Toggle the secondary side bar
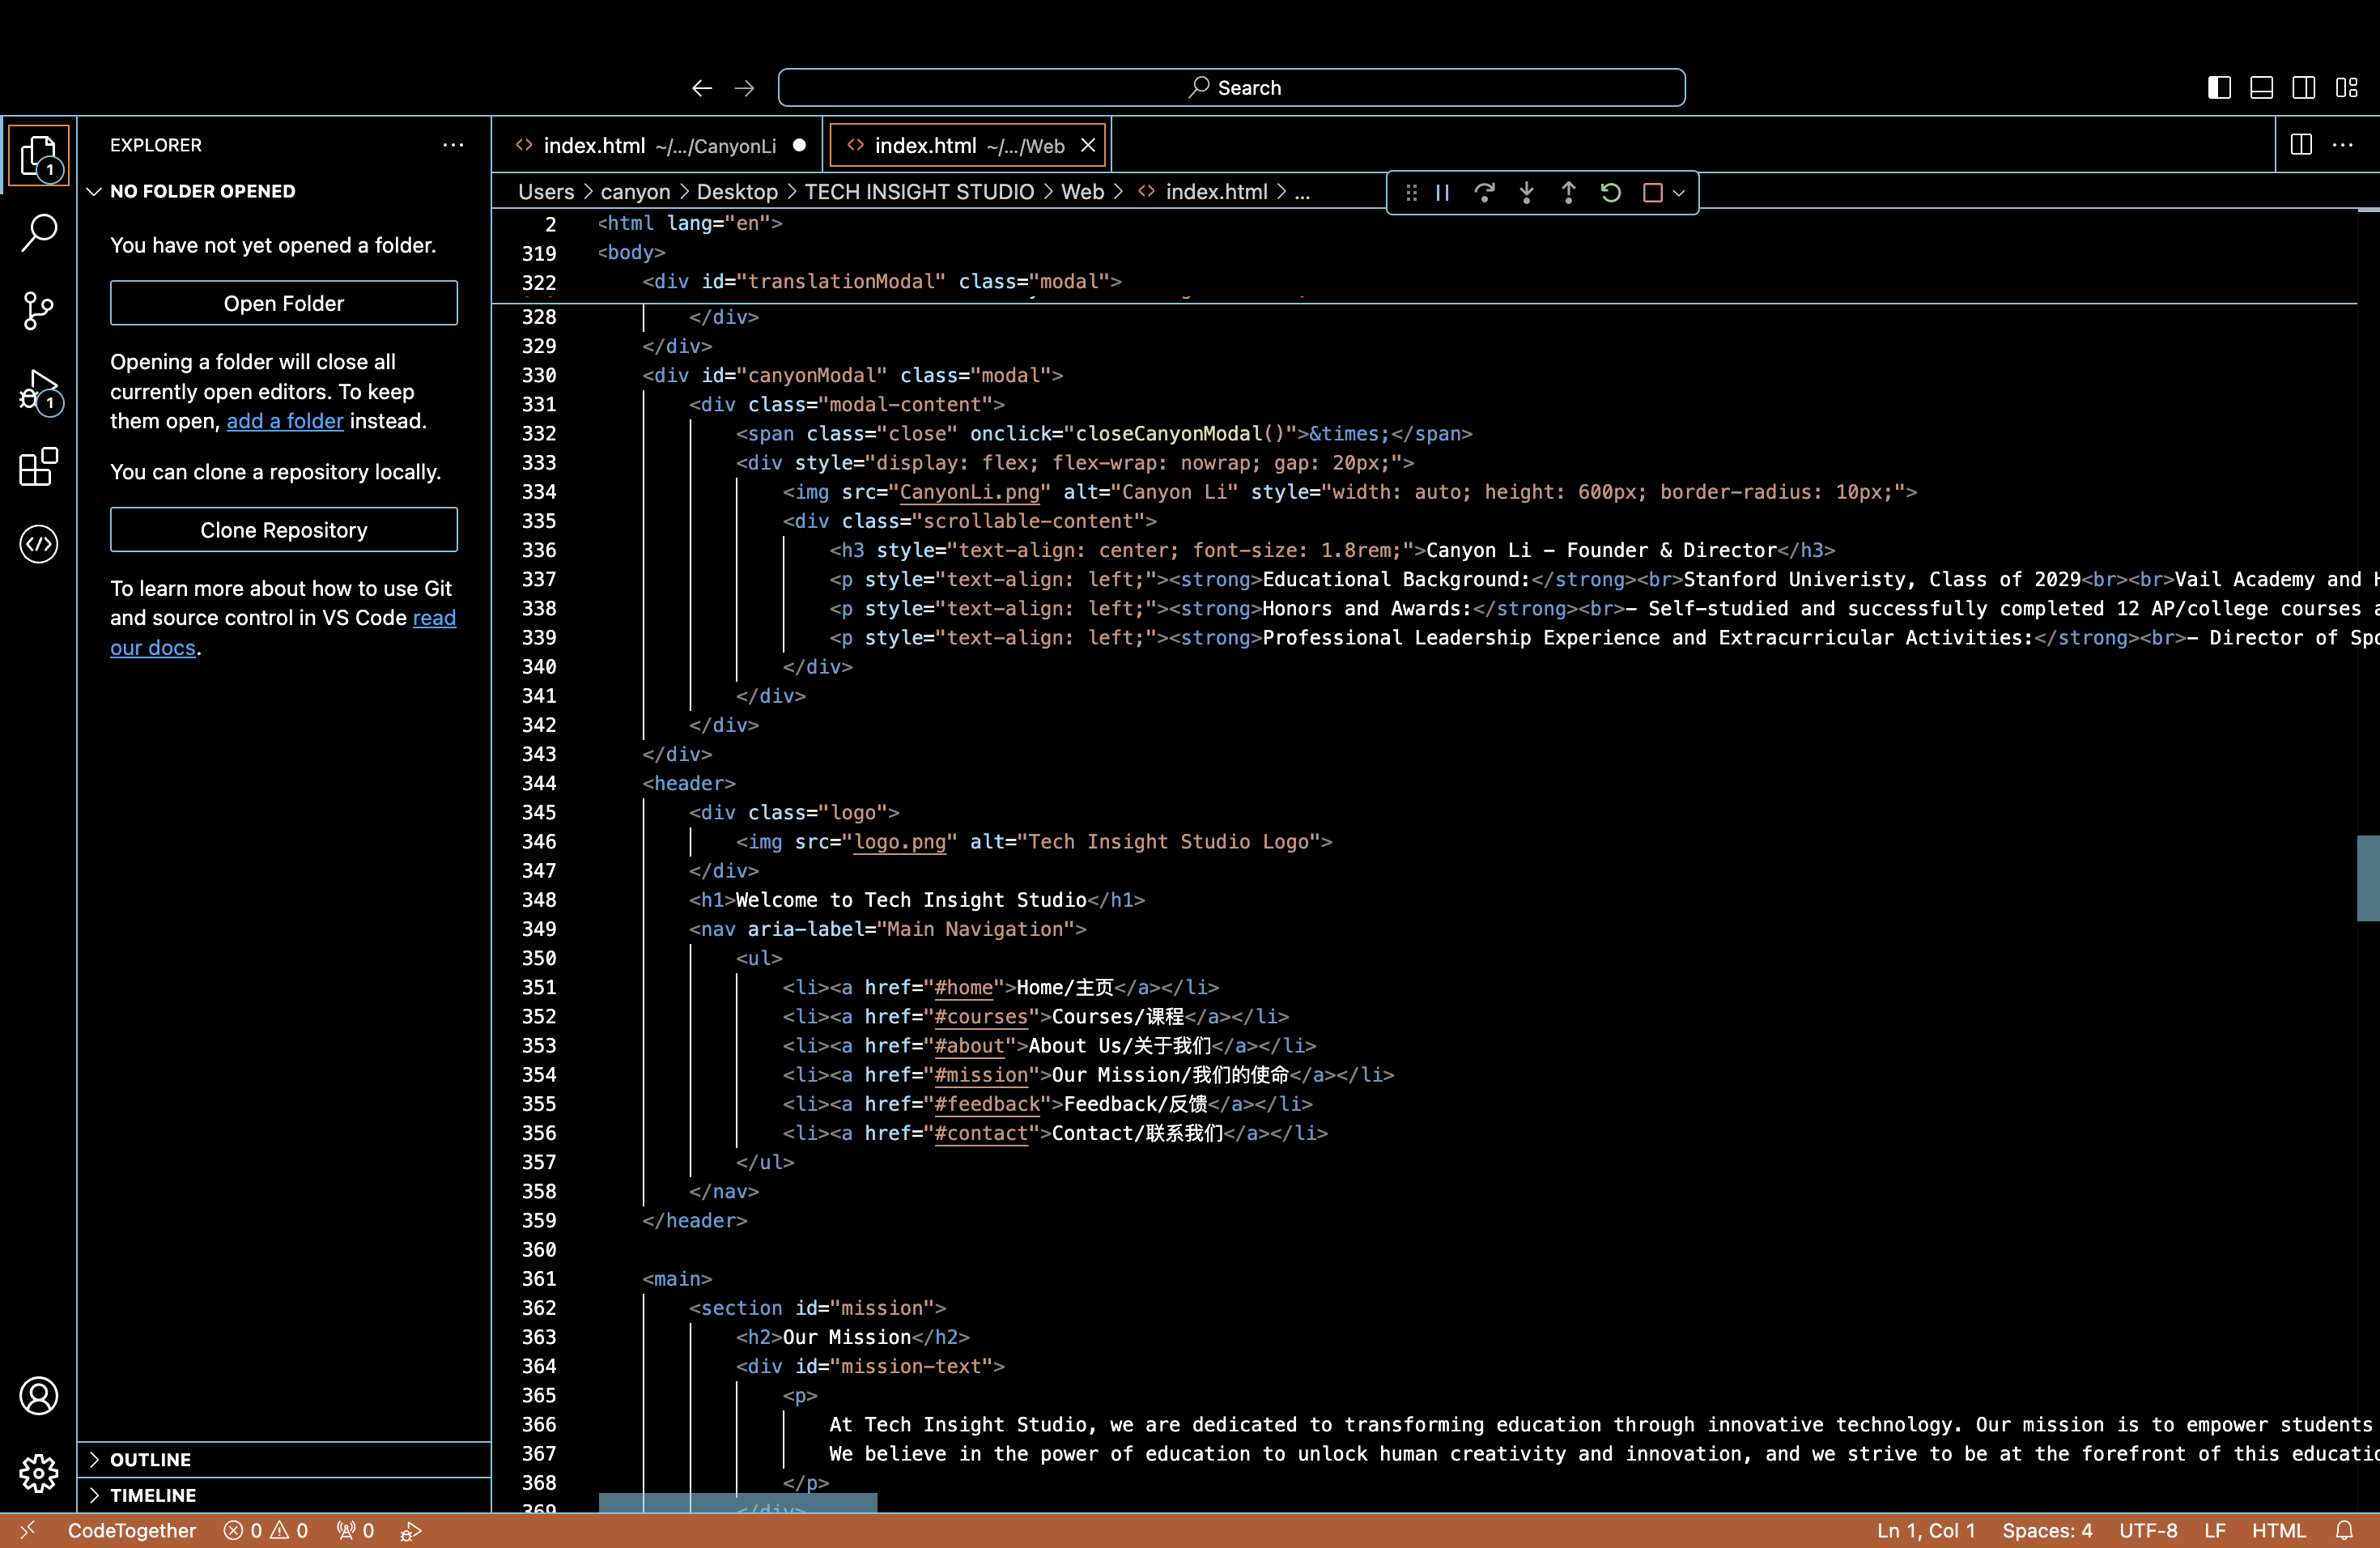Viewport: 2380px width, 1548px height. pos(2303,88)
